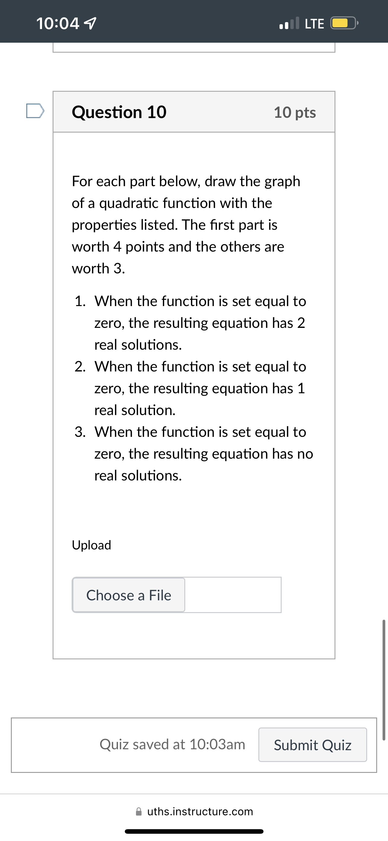The image size is (388, 841).
Task: Click the Choose a File button
Action: coord(129,595)
